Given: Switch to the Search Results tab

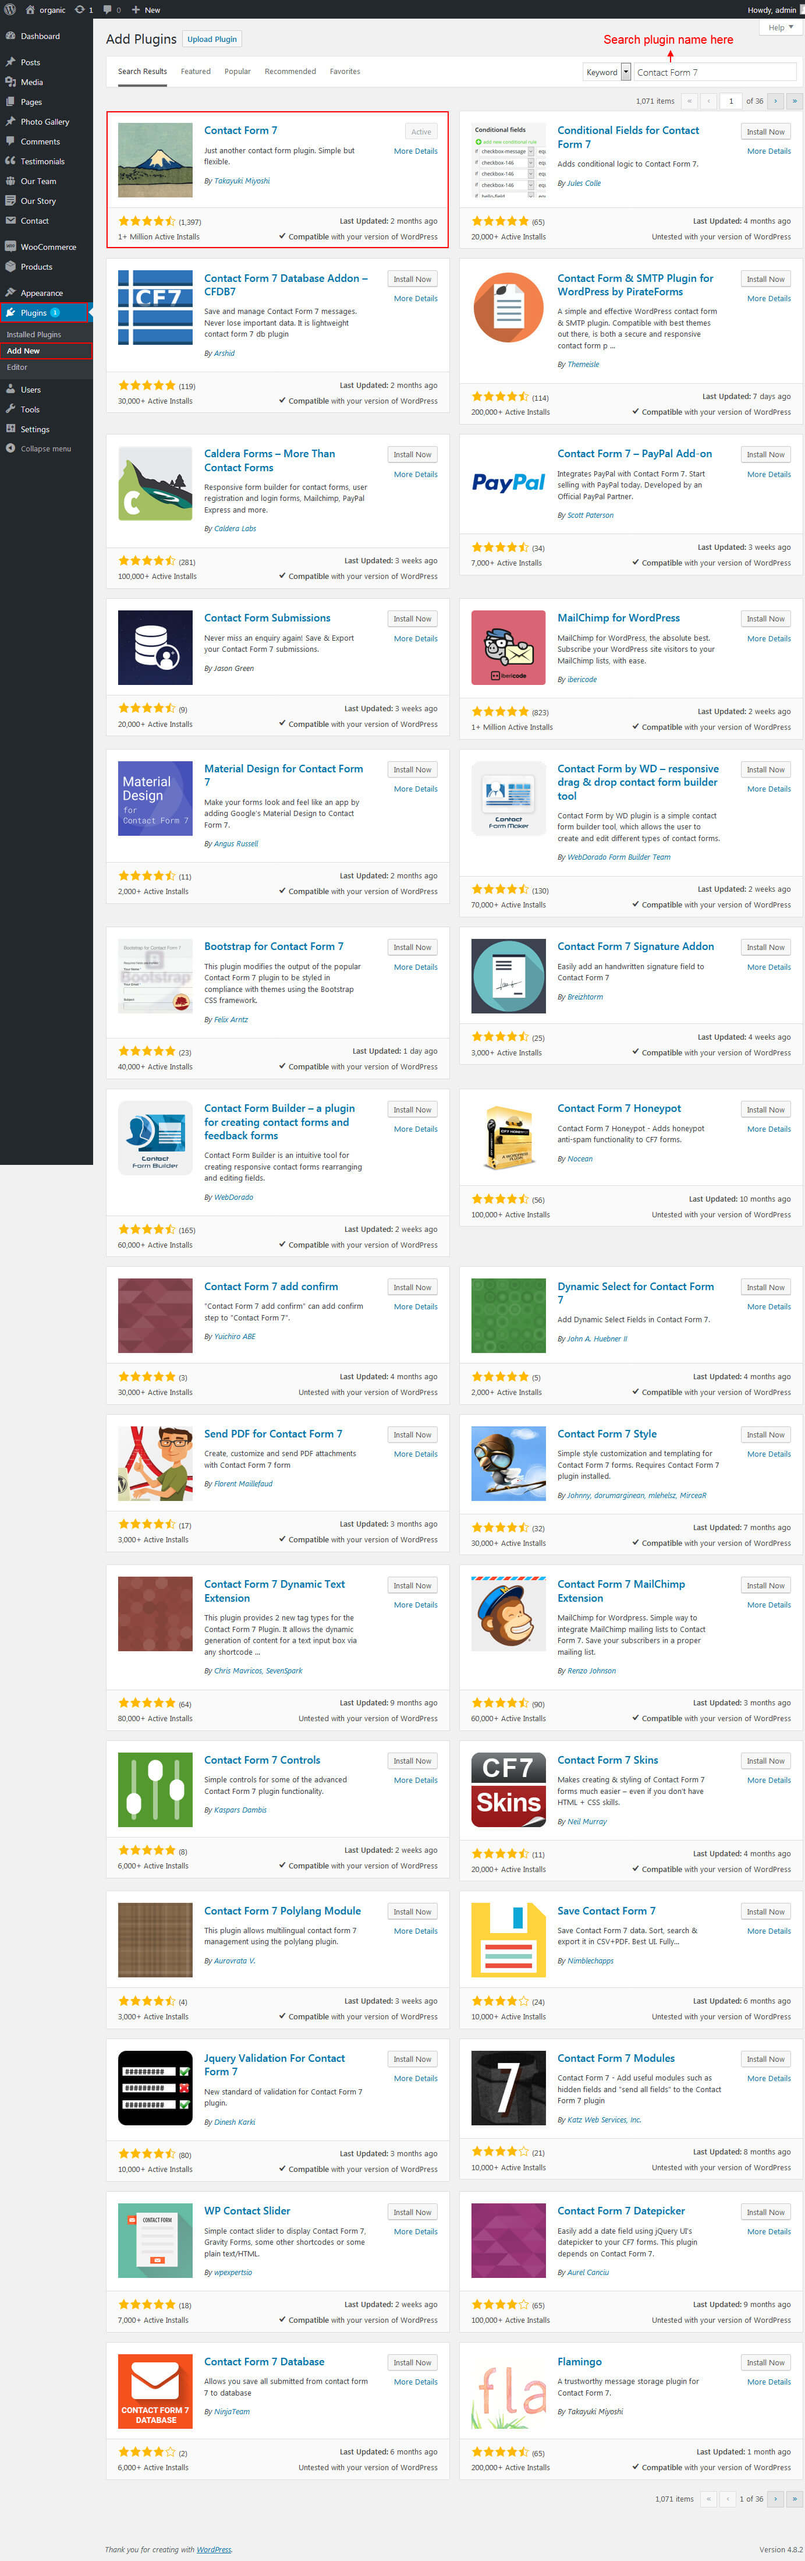Looking at the screenshot, I should point(142,72).
